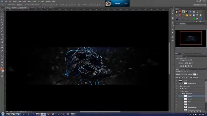Click lock transparent pixels icon

coord(180,78)
